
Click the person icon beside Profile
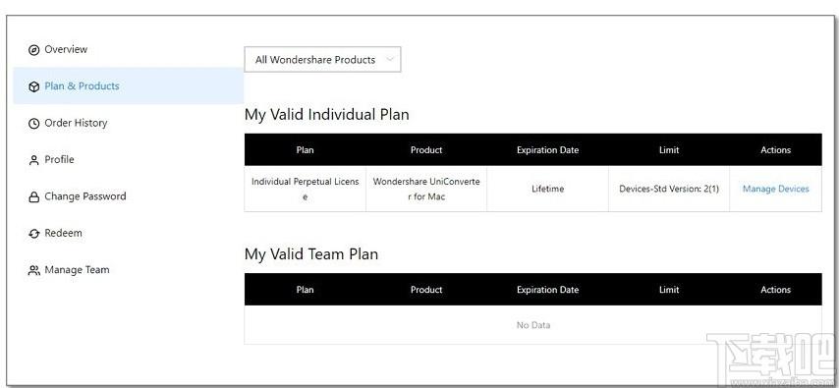click(x=33, y=160)
